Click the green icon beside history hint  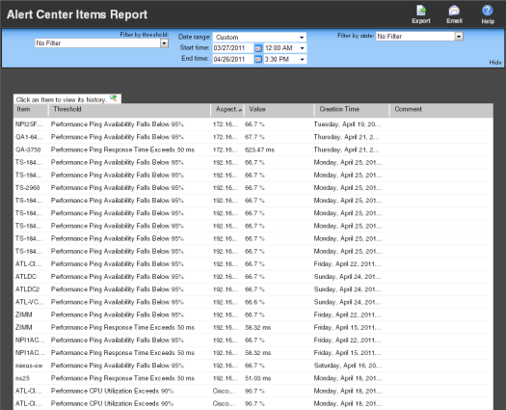click(x=114, y=97)
